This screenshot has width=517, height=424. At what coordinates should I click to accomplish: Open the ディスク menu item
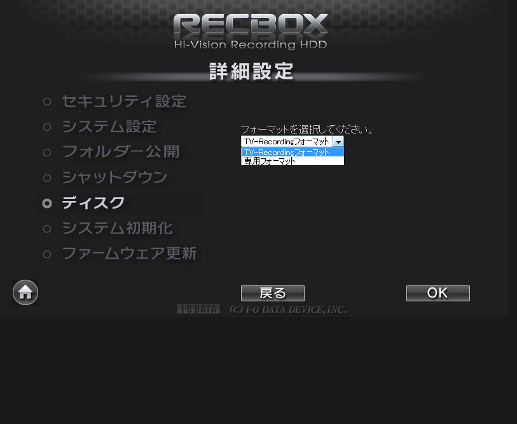(93, 203)
